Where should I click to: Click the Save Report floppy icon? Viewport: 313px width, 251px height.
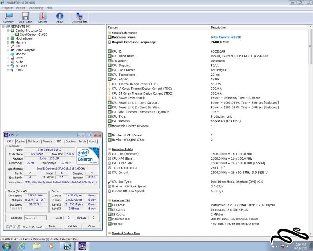click(25, 16)
